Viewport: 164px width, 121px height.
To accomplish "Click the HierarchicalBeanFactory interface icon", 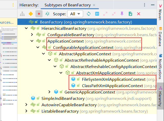I will (33, 28).
